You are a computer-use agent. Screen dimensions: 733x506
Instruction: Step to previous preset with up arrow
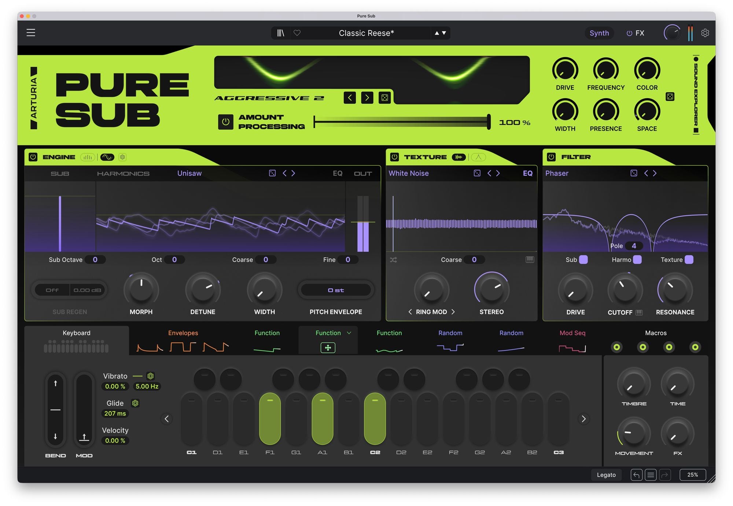point(437,33)
